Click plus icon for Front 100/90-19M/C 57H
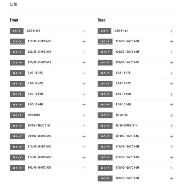This screenshot has height=187, width=187. (x=84, y=168)
